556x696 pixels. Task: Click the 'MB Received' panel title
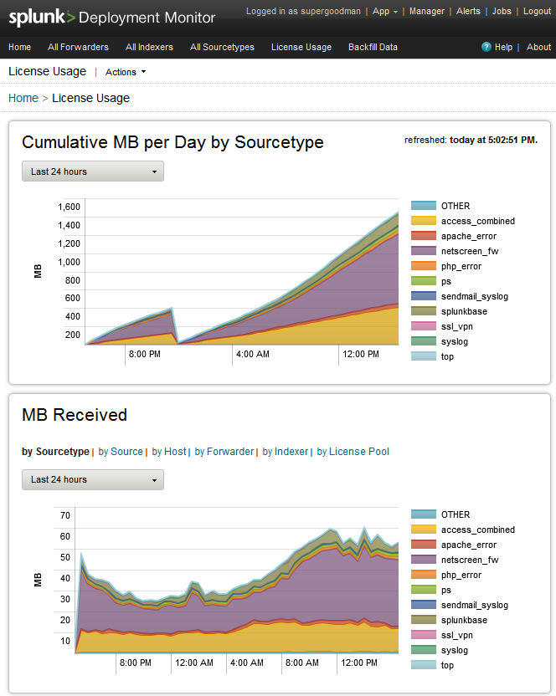click(75, 415)
